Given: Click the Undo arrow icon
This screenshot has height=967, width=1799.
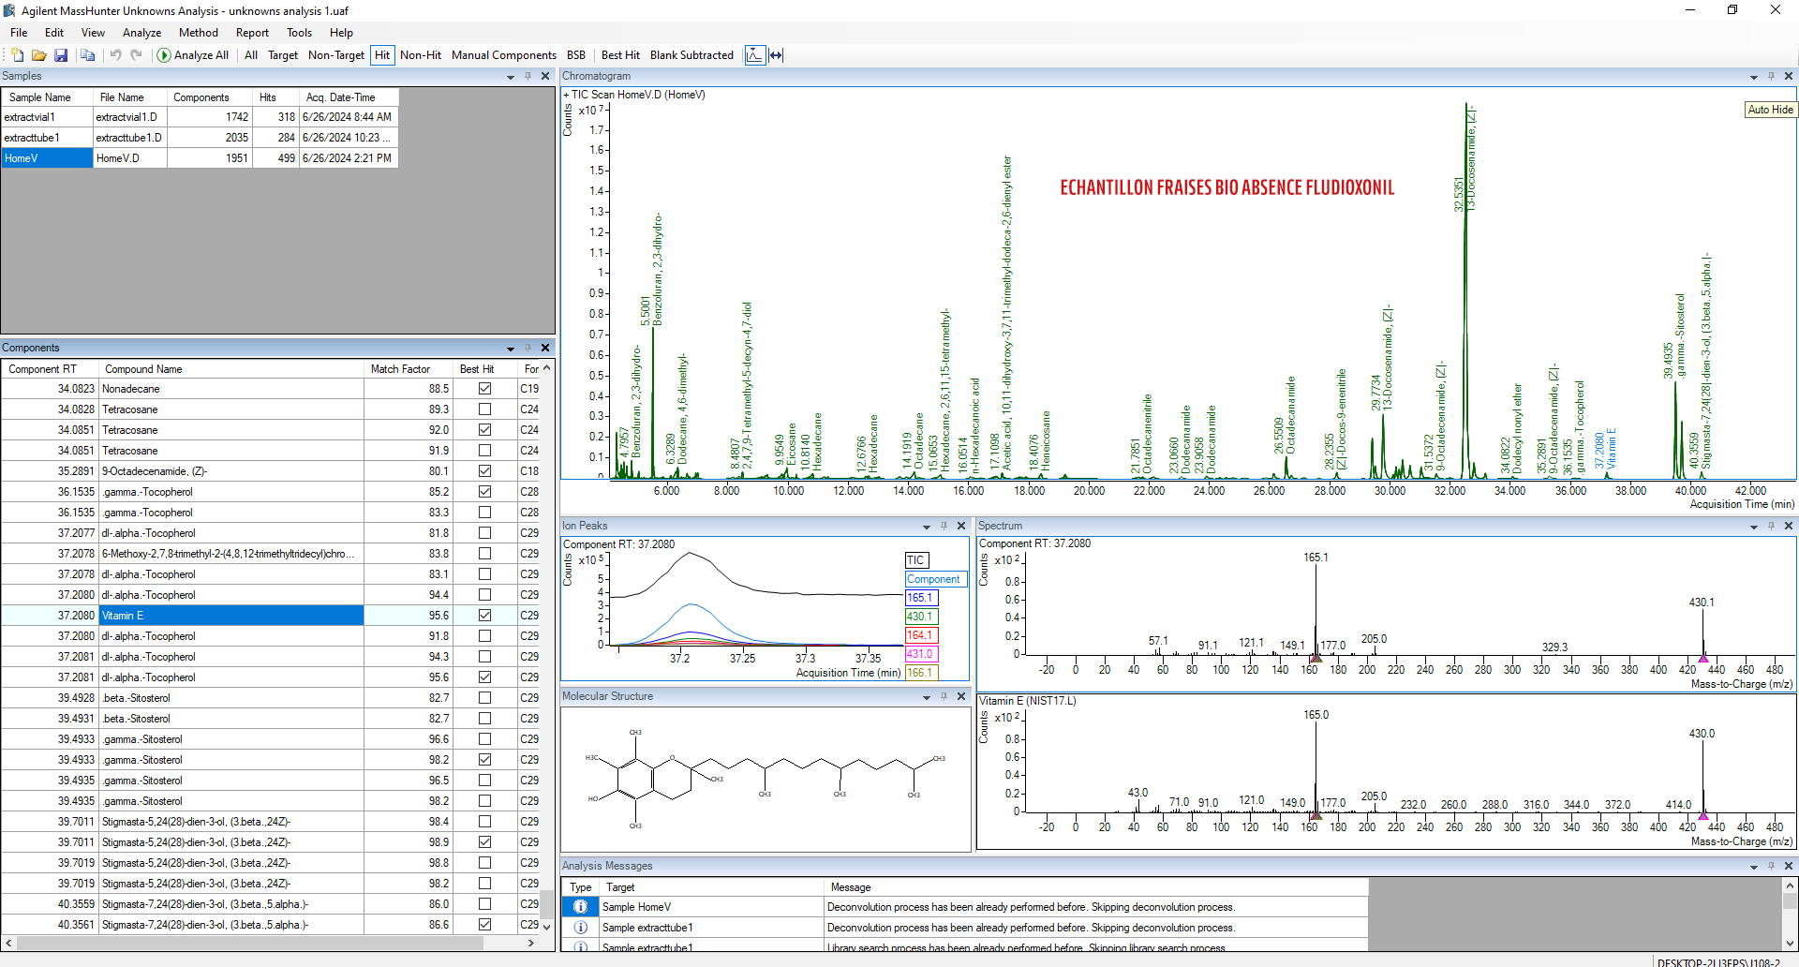Looking at the screenshot, I should [x=115, y=55].
